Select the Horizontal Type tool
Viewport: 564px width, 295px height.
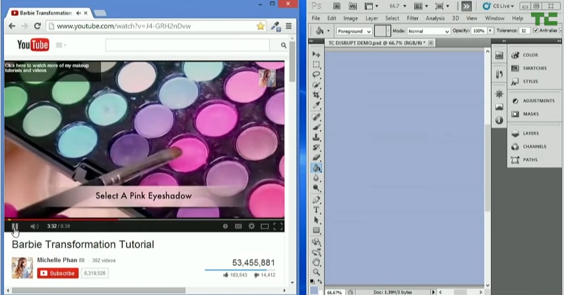pos(316,210)
